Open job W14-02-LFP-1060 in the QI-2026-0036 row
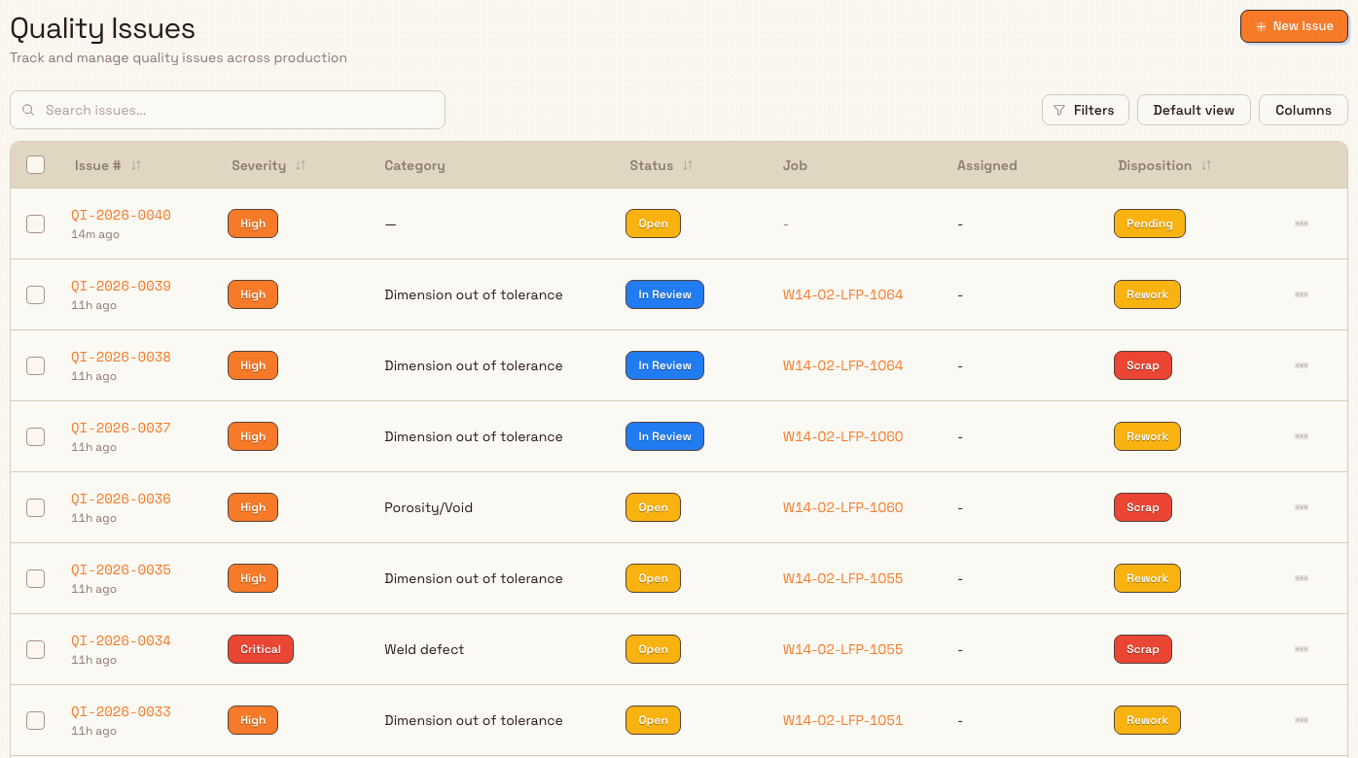The height and width of the screenshot is (758, 1358). tap(842, 507)
